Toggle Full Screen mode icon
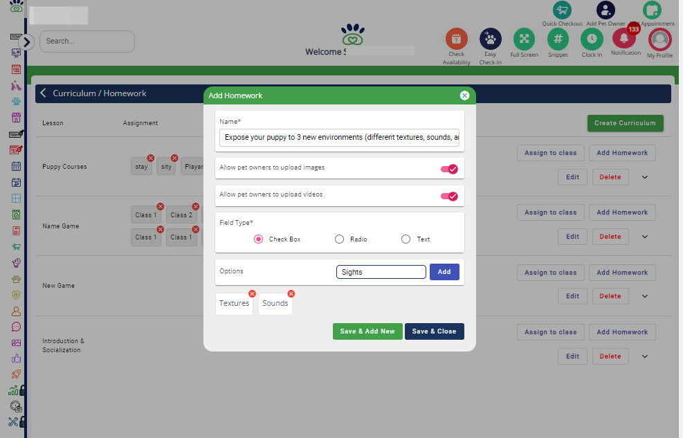 [x=524, y=39]
